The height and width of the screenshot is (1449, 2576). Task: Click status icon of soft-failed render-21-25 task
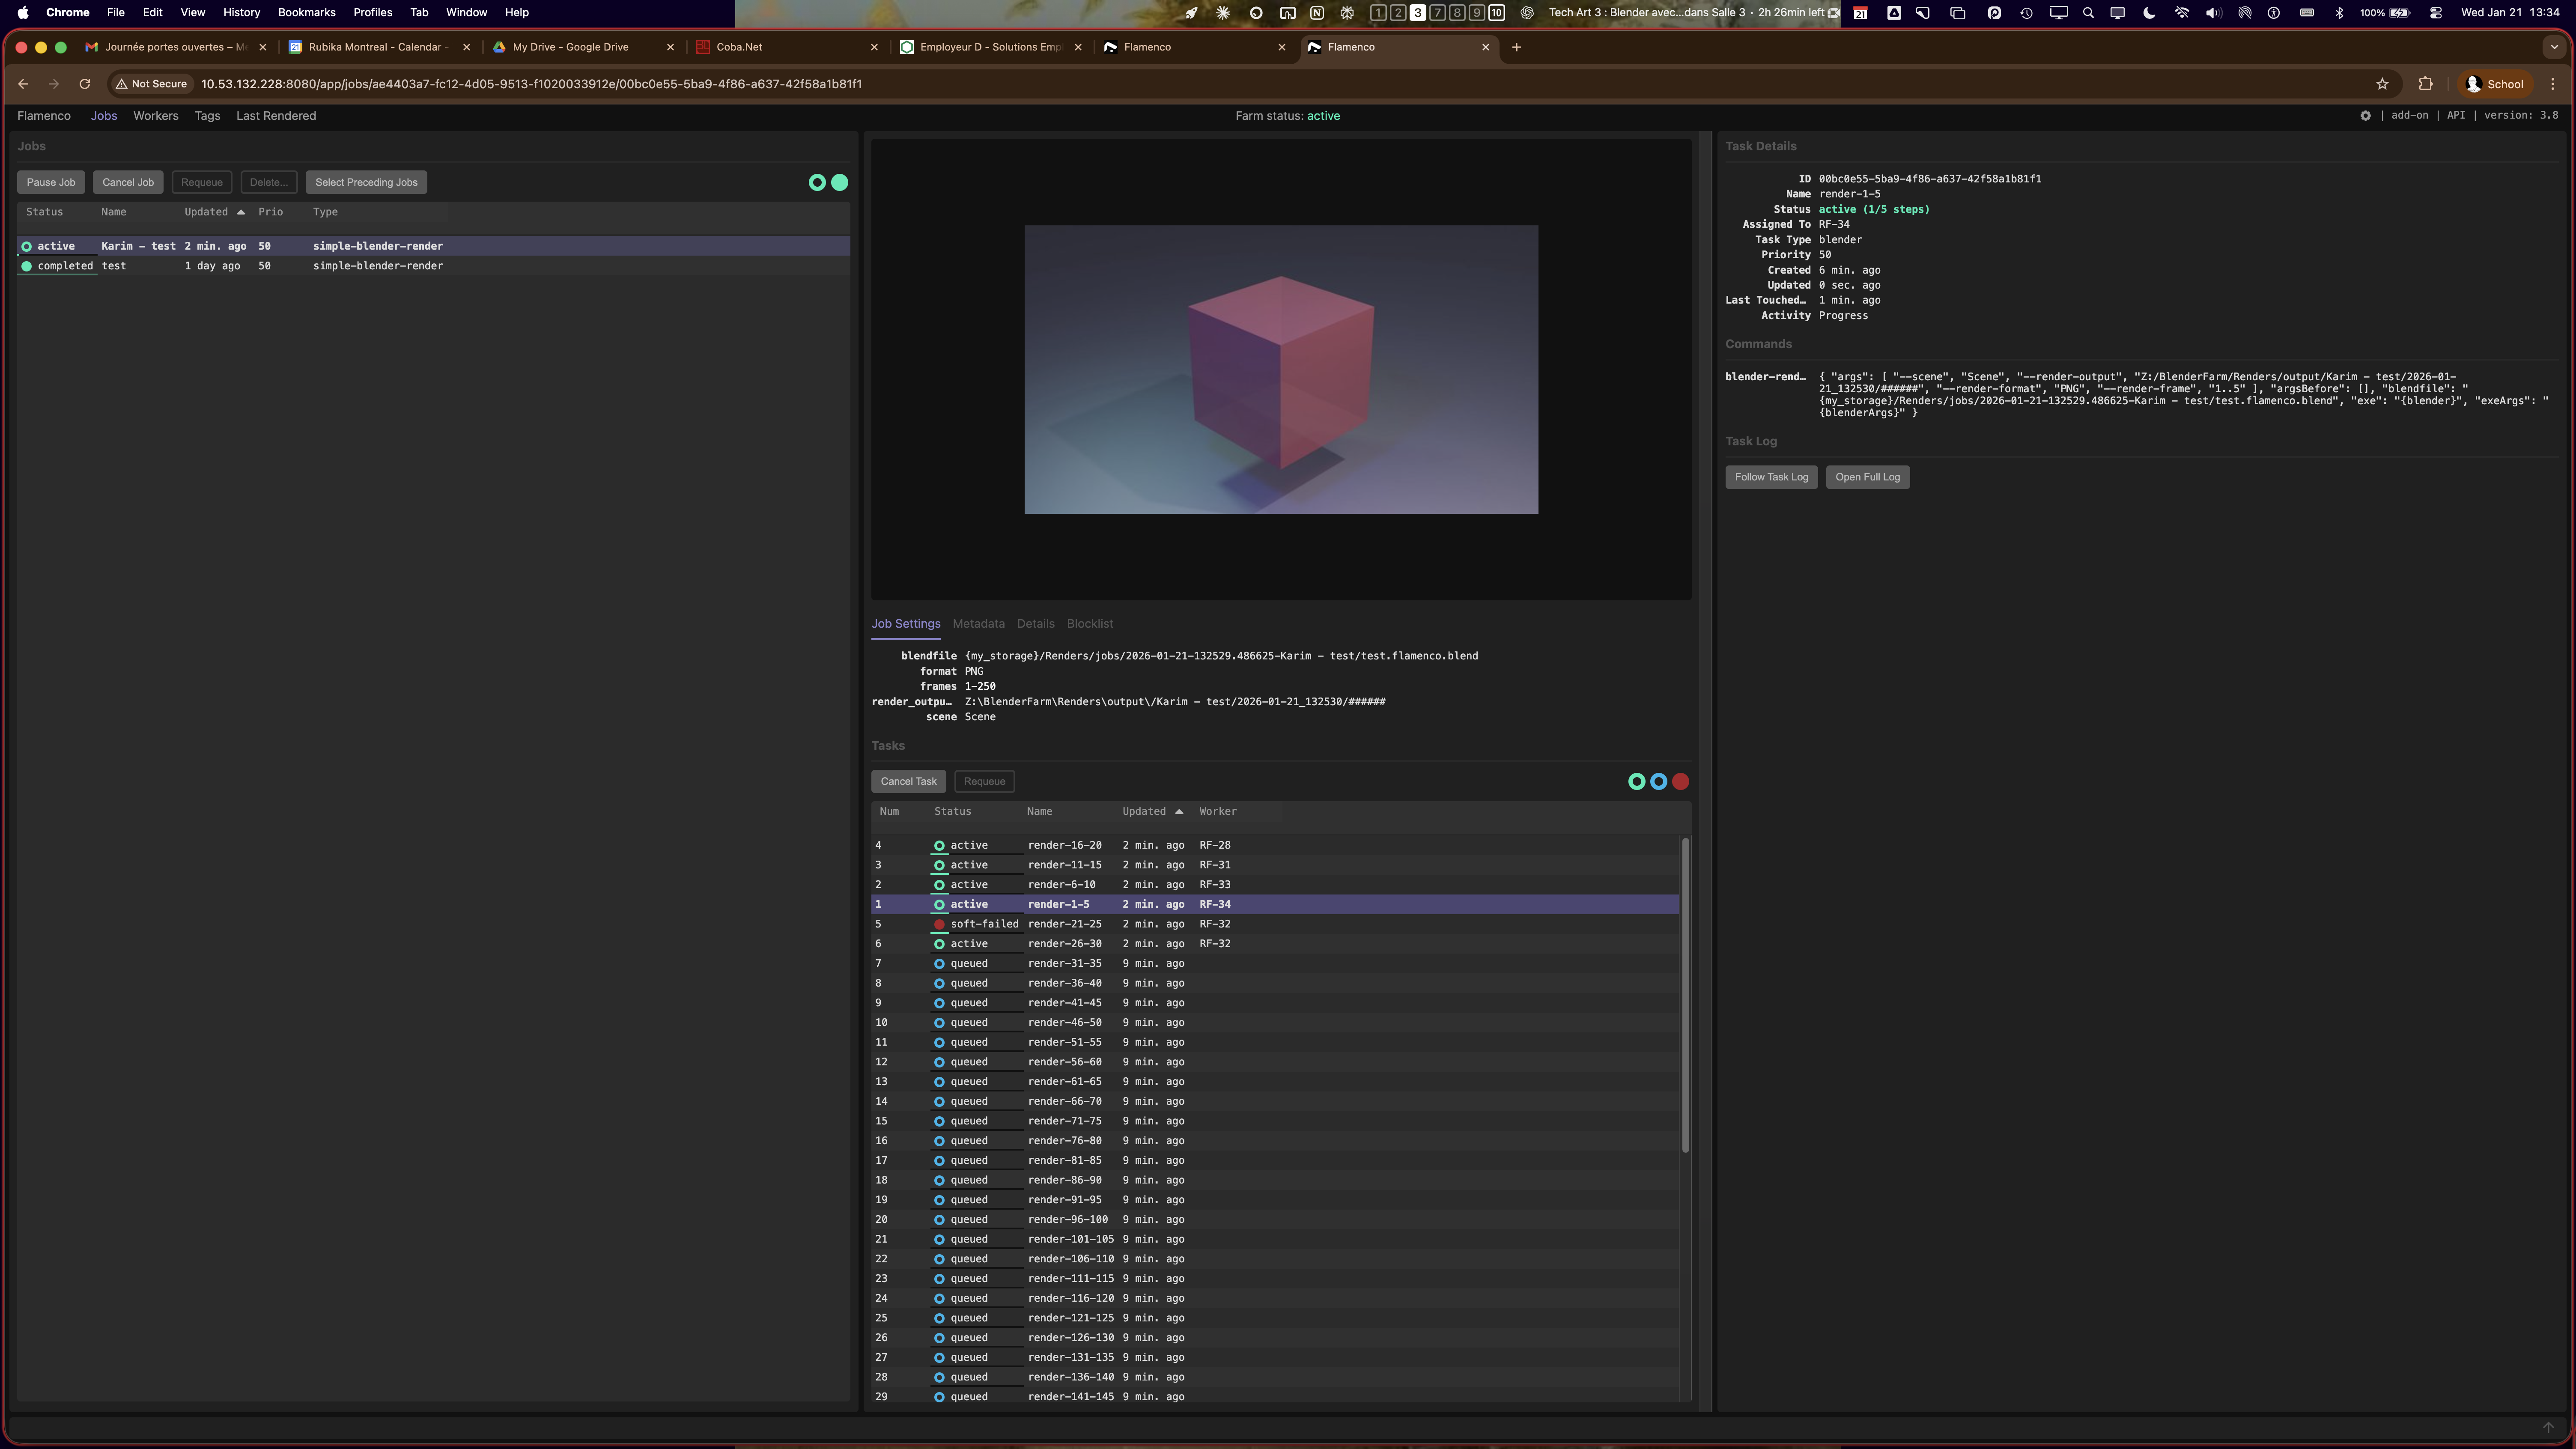pos(939,924)
